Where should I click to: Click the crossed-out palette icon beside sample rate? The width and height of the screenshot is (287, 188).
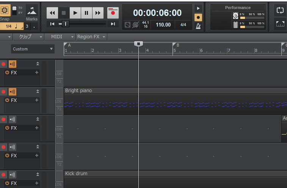tap(136, 25)
